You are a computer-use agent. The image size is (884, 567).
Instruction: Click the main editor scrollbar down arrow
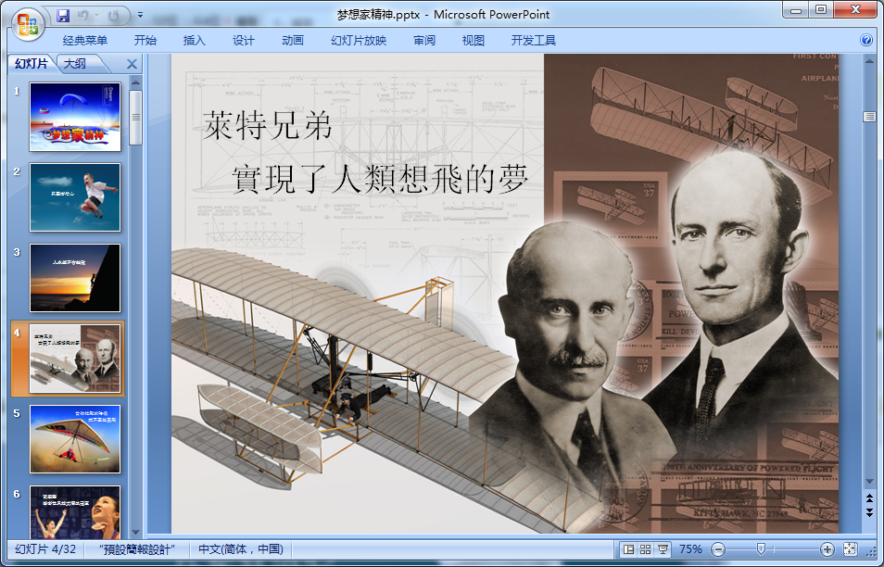[869, 483]
